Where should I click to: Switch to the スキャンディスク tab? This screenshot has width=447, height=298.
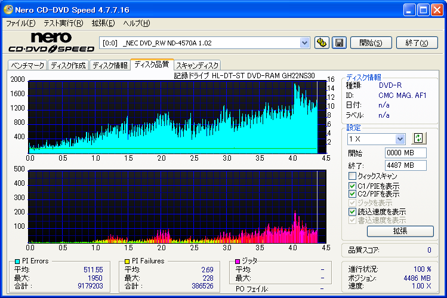(x=198, y=65)
